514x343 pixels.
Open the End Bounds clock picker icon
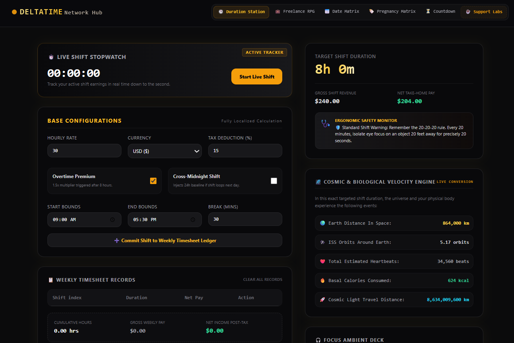coord(193,220)
